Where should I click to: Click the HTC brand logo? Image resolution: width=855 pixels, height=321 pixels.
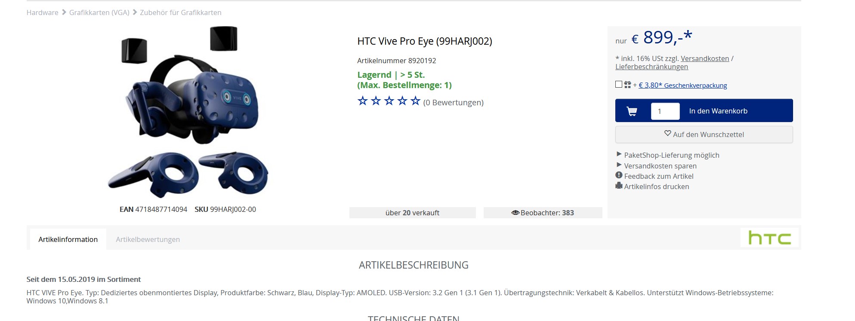click(x=769, y=238)
